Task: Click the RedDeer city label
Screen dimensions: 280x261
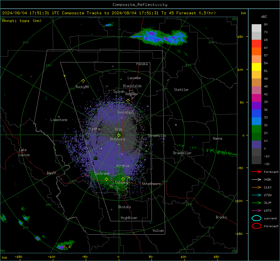Action: [x=132, y=94]
